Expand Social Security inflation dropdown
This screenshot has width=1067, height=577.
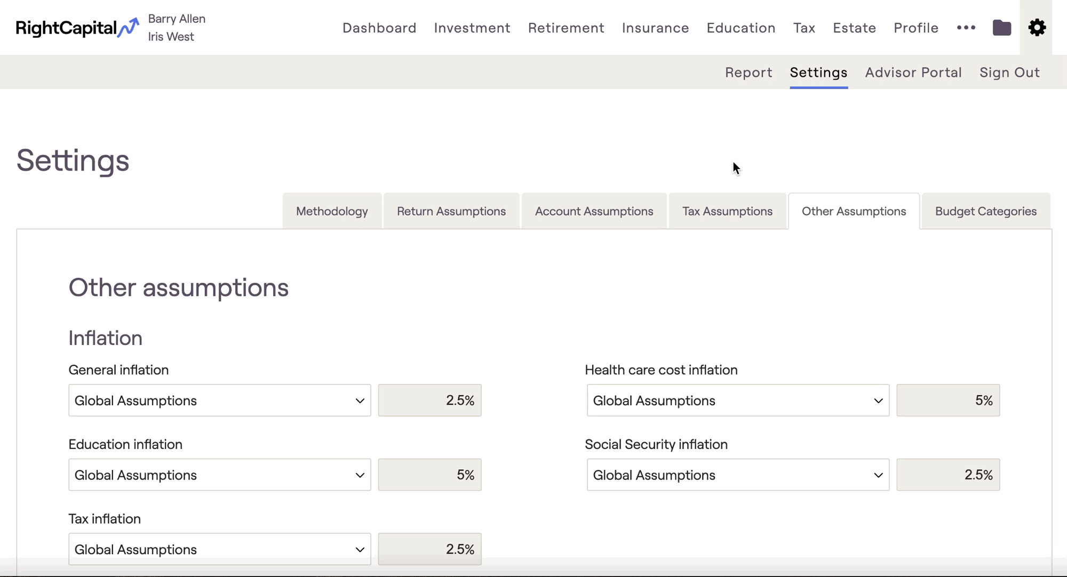[738, 475]
